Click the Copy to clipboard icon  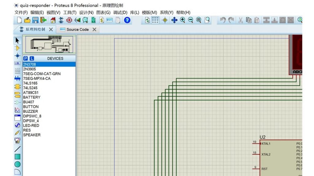(x=249, y=20)
